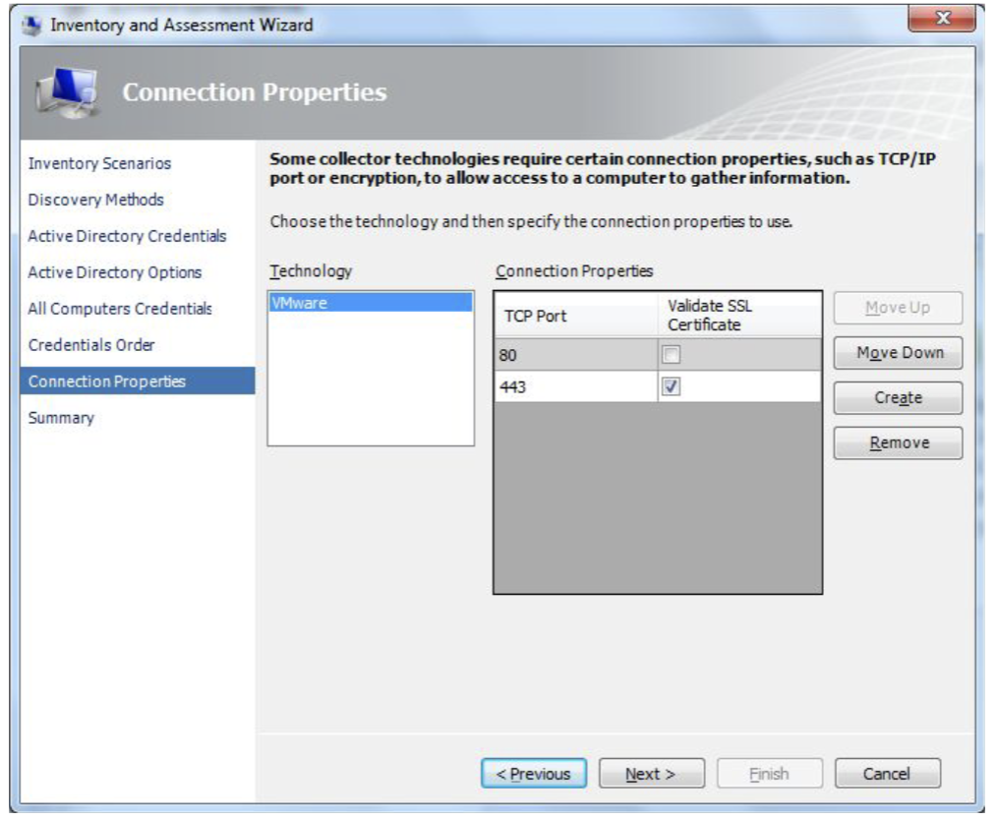Create a new connection property

[898, 398]
